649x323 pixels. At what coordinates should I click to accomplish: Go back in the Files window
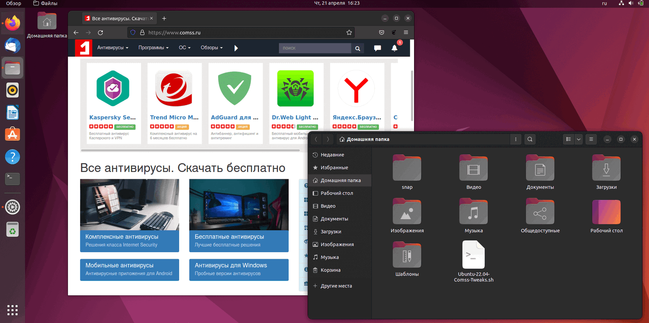(x=316, y=139)
